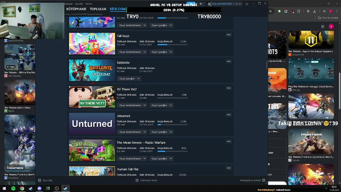Screen dimensions: 341x192
Task: Expand Oyun İstatistiklerim for RV There Yet?
Action: pyautogui.click(x=132, y=105)
